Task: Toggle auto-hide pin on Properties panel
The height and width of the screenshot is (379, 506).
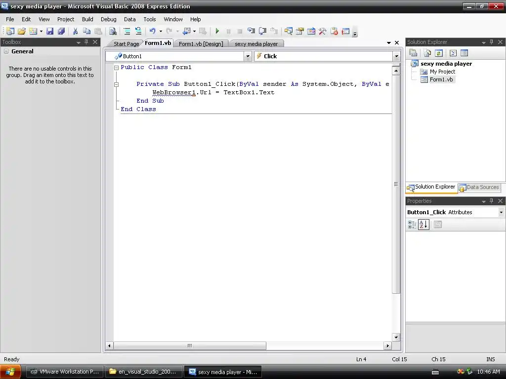Action: pos(492,201)
